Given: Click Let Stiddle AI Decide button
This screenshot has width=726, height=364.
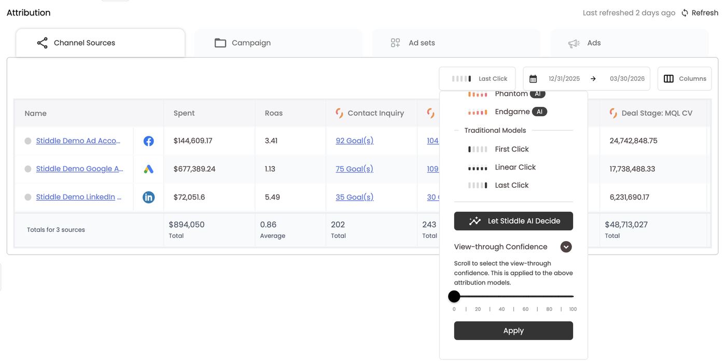Looking at the screenshot, I should coord(513,221).
